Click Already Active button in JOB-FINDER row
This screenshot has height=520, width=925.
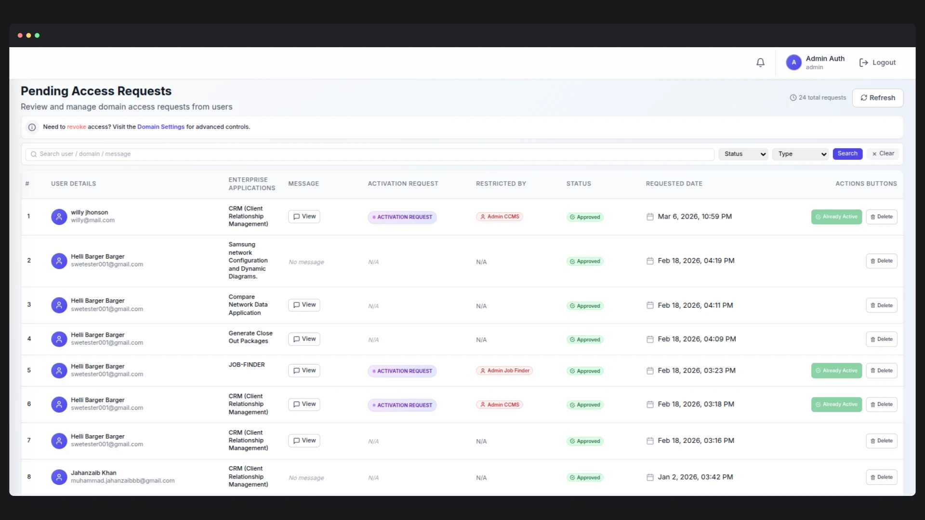[x=836, y=371]
